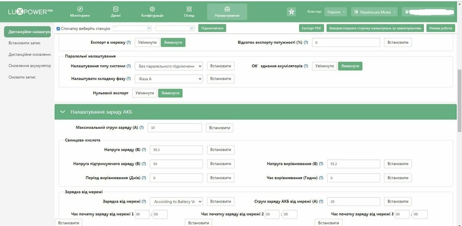Open the Огляд tab
This screenshot has height=226, width=462.
click(x=189, y=12)
